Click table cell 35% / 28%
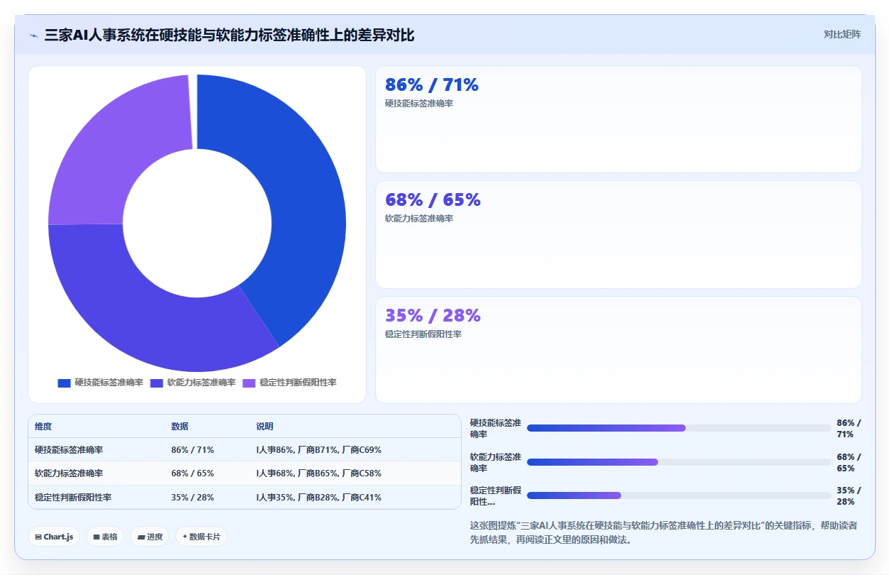Viewport: 890px width, 575px height. (192, 498)
